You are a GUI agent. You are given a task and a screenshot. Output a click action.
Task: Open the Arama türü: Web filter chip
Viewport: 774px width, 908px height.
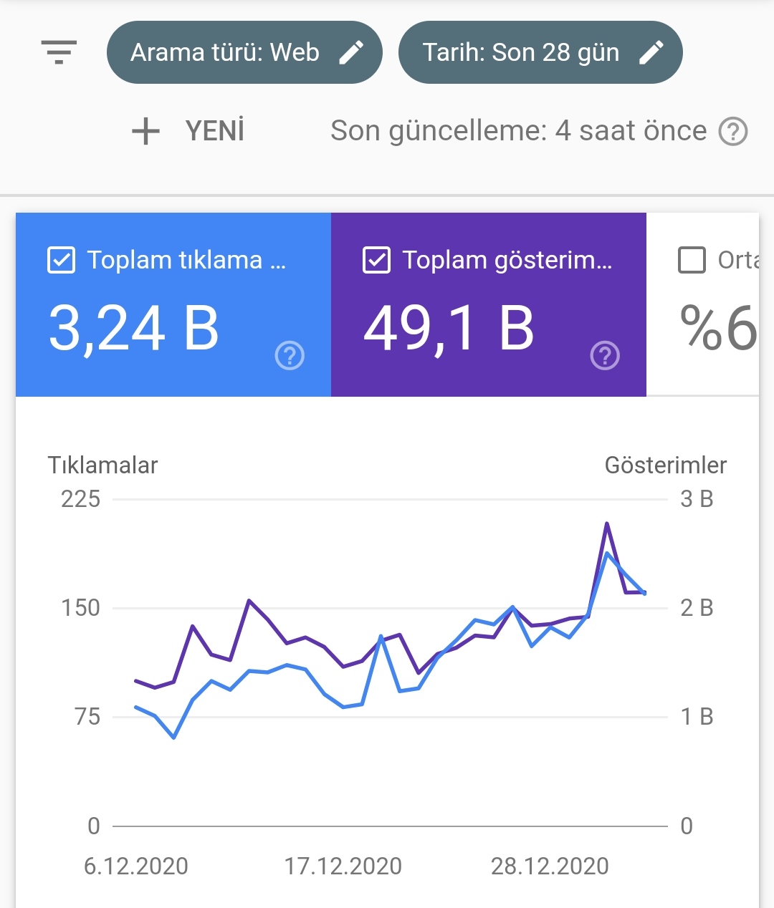pos(244,52)
